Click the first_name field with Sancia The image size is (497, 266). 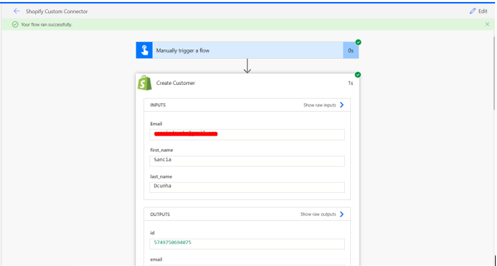click(248, 161)
